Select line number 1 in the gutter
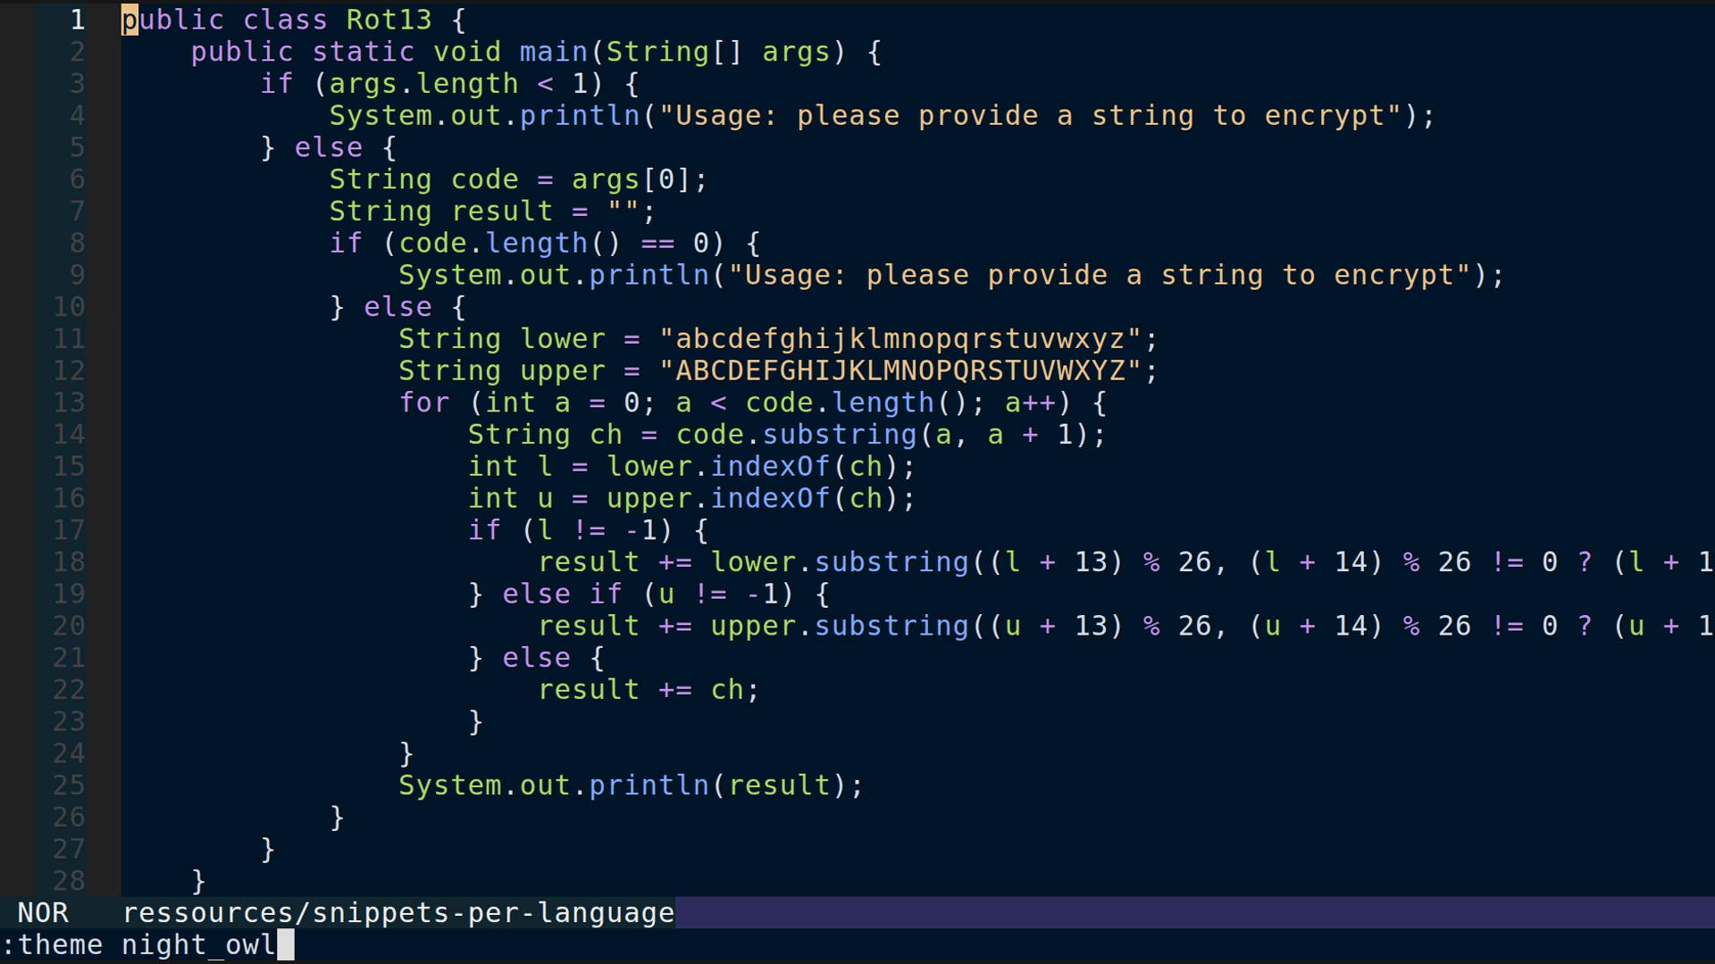This screenshot has width=1715, height=964. click(x=76, y=20)
